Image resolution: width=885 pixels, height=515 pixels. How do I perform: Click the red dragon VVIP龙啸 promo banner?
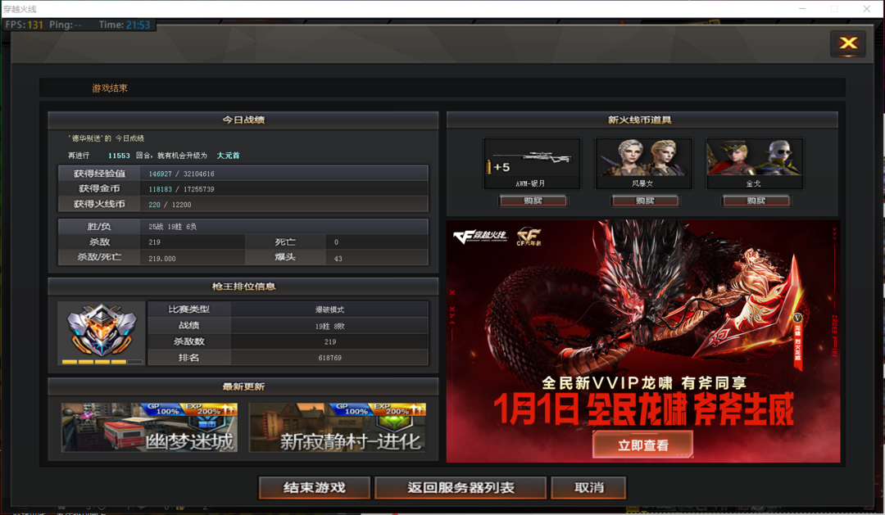pos(643,341)
